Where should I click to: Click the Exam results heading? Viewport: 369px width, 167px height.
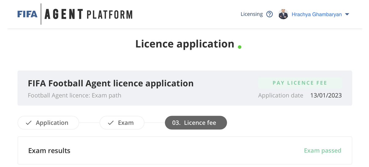point(49,151)
